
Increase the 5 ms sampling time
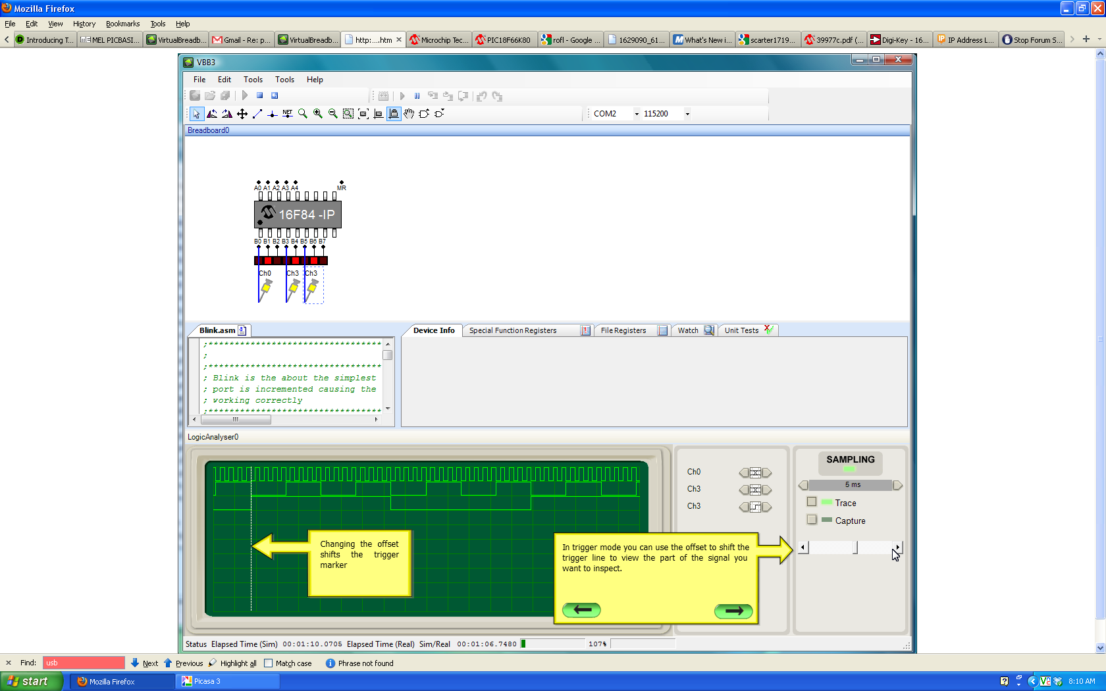point(897,485)
